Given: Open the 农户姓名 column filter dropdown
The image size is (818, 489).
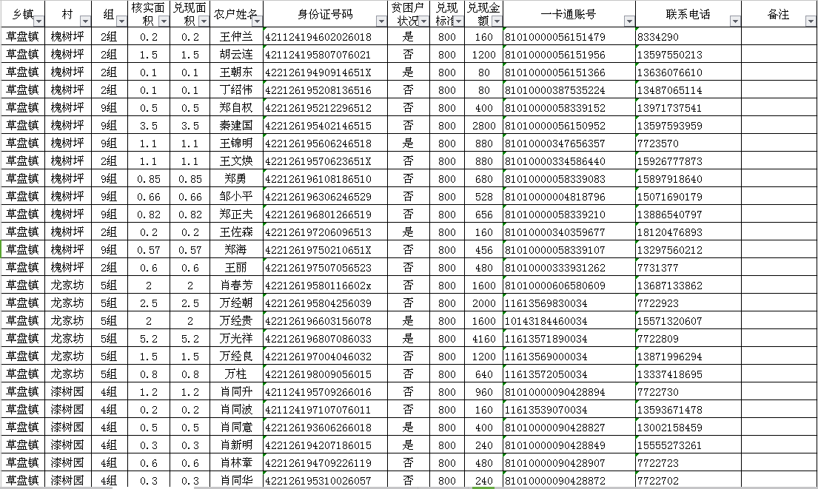Looking at the screenshot, I should tap(257, 21).
